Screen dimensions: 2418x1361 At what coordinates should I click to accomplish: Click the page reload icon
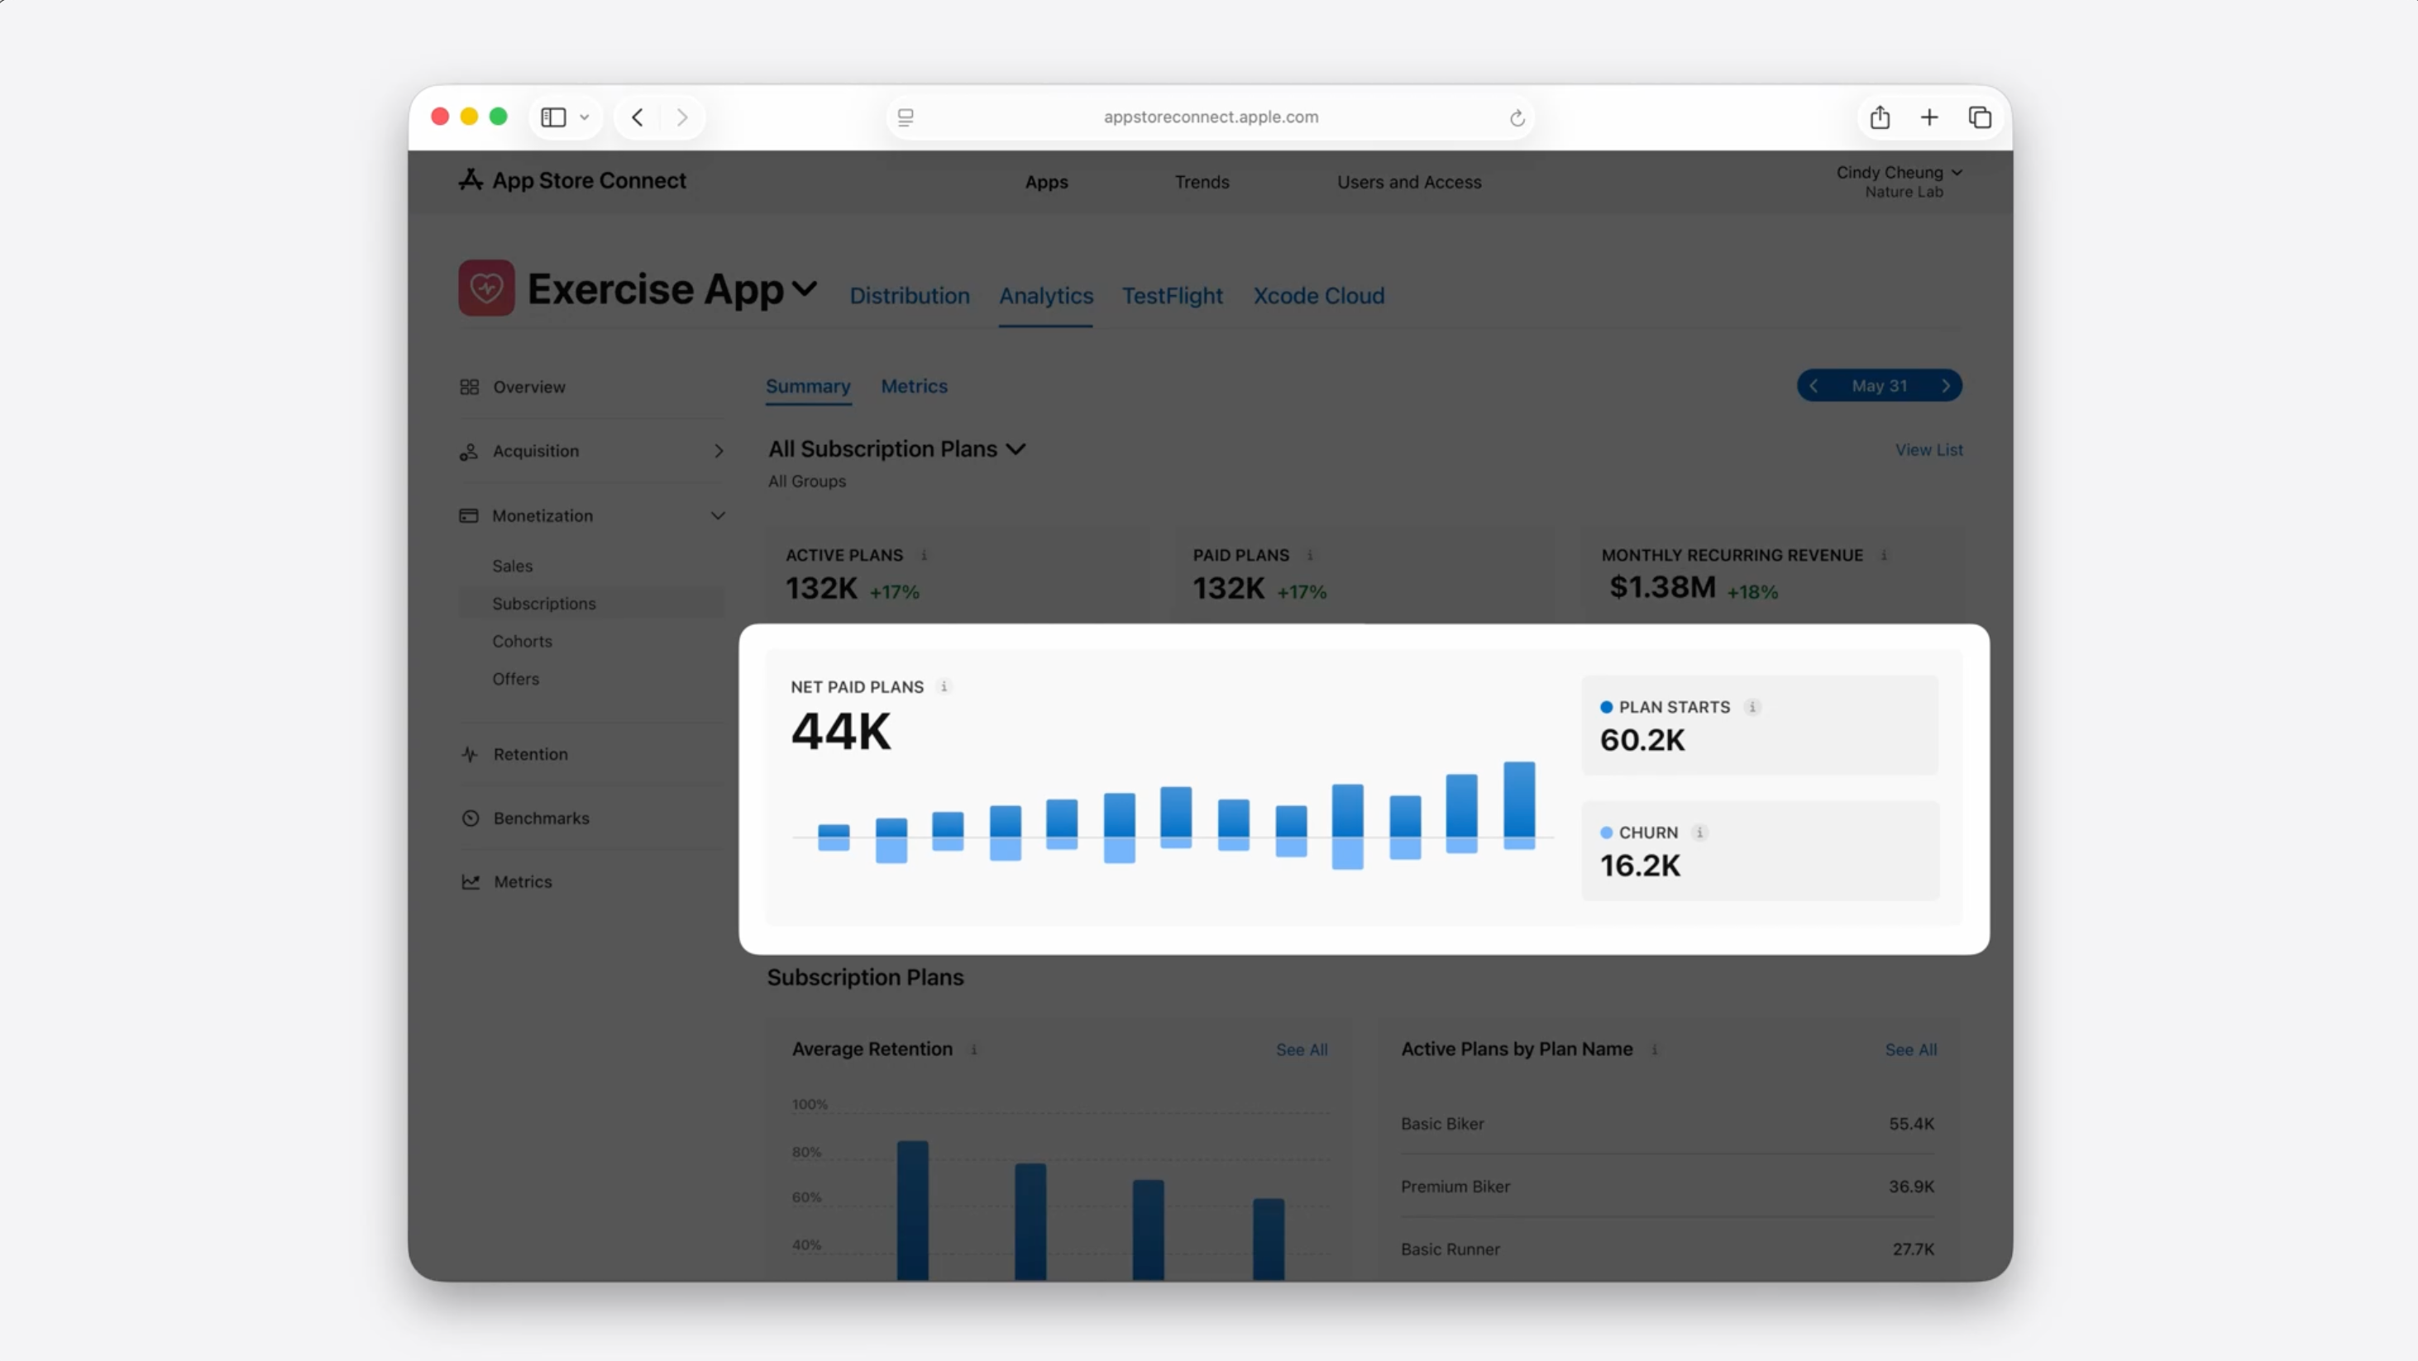pos(1517,117)
